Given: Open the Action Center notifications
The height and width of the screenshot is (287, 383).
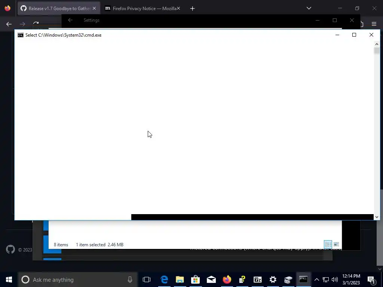Looking at the screenshot, I should 371,280.
